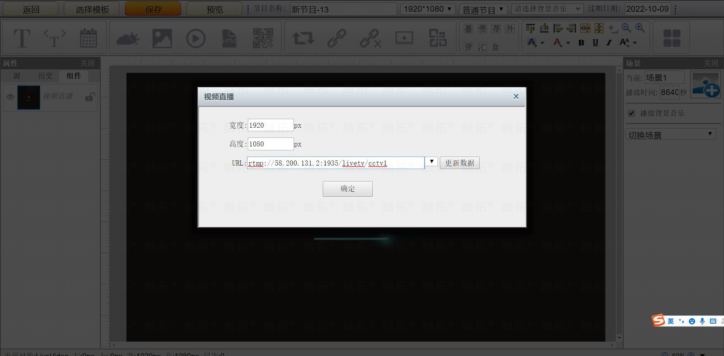Screen dimensions: 724x356
Task: Hide the 视频直播 layer via eye icon
Action: point(10,97)
